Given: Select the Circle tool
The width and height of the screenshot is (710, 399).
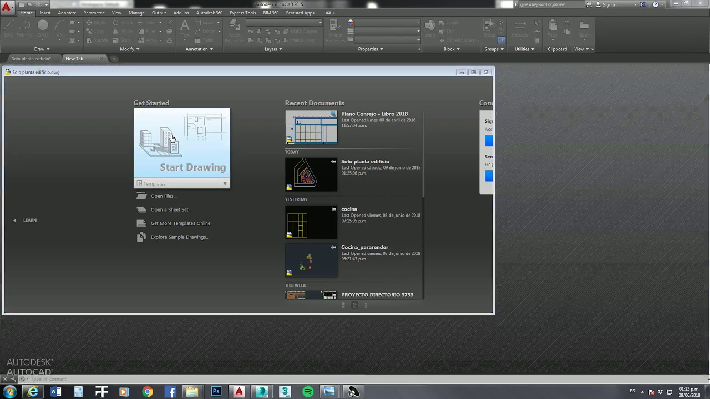Looking at the screenshot, I should tap(43, 28).
